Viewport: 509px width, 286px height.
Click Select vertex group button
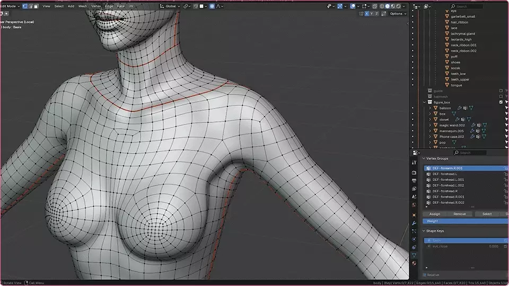487,214
